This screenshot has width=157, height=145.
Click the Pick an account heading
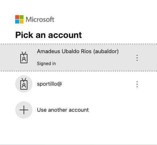pos(48,35)
